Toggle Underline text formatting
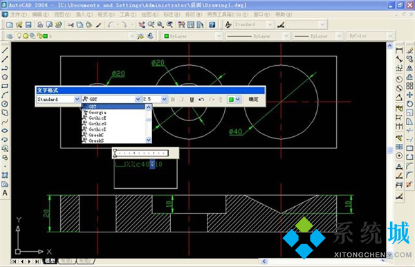The width and height of the screenshot is (415, 267). click(x=192, y=99)
